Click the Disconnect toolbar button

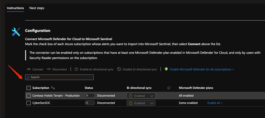click(57, 69)
